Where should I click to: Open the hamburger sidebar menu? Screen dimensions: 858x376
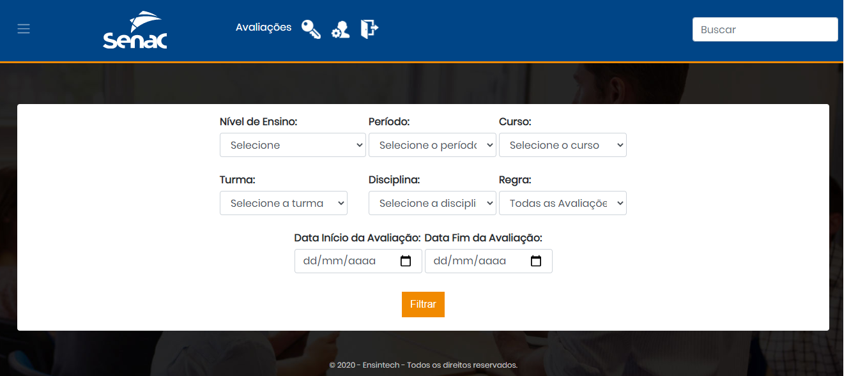click(24, 29)
